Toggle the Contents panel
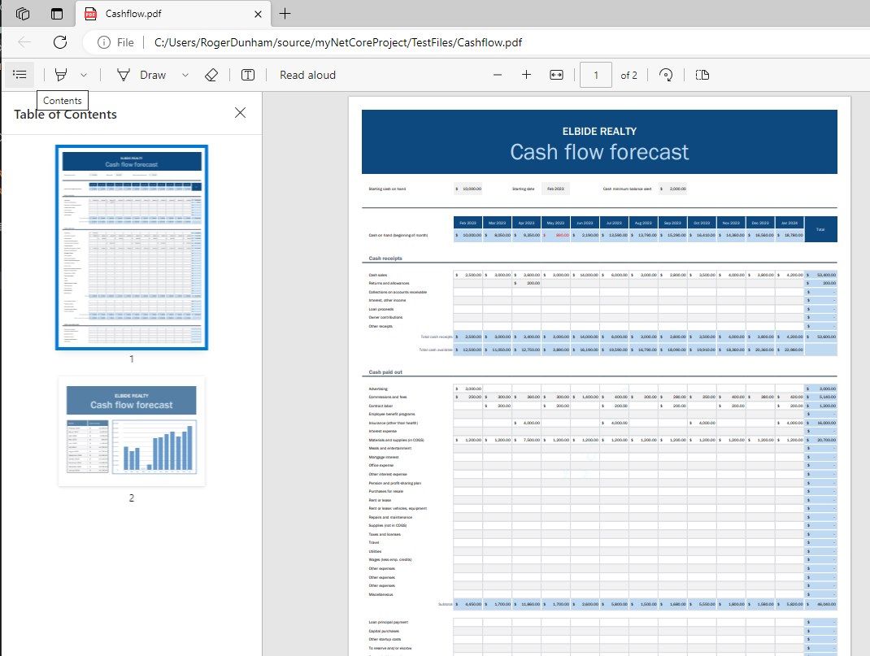The height and width of the screenshot is (656, 870). point(20,74)
